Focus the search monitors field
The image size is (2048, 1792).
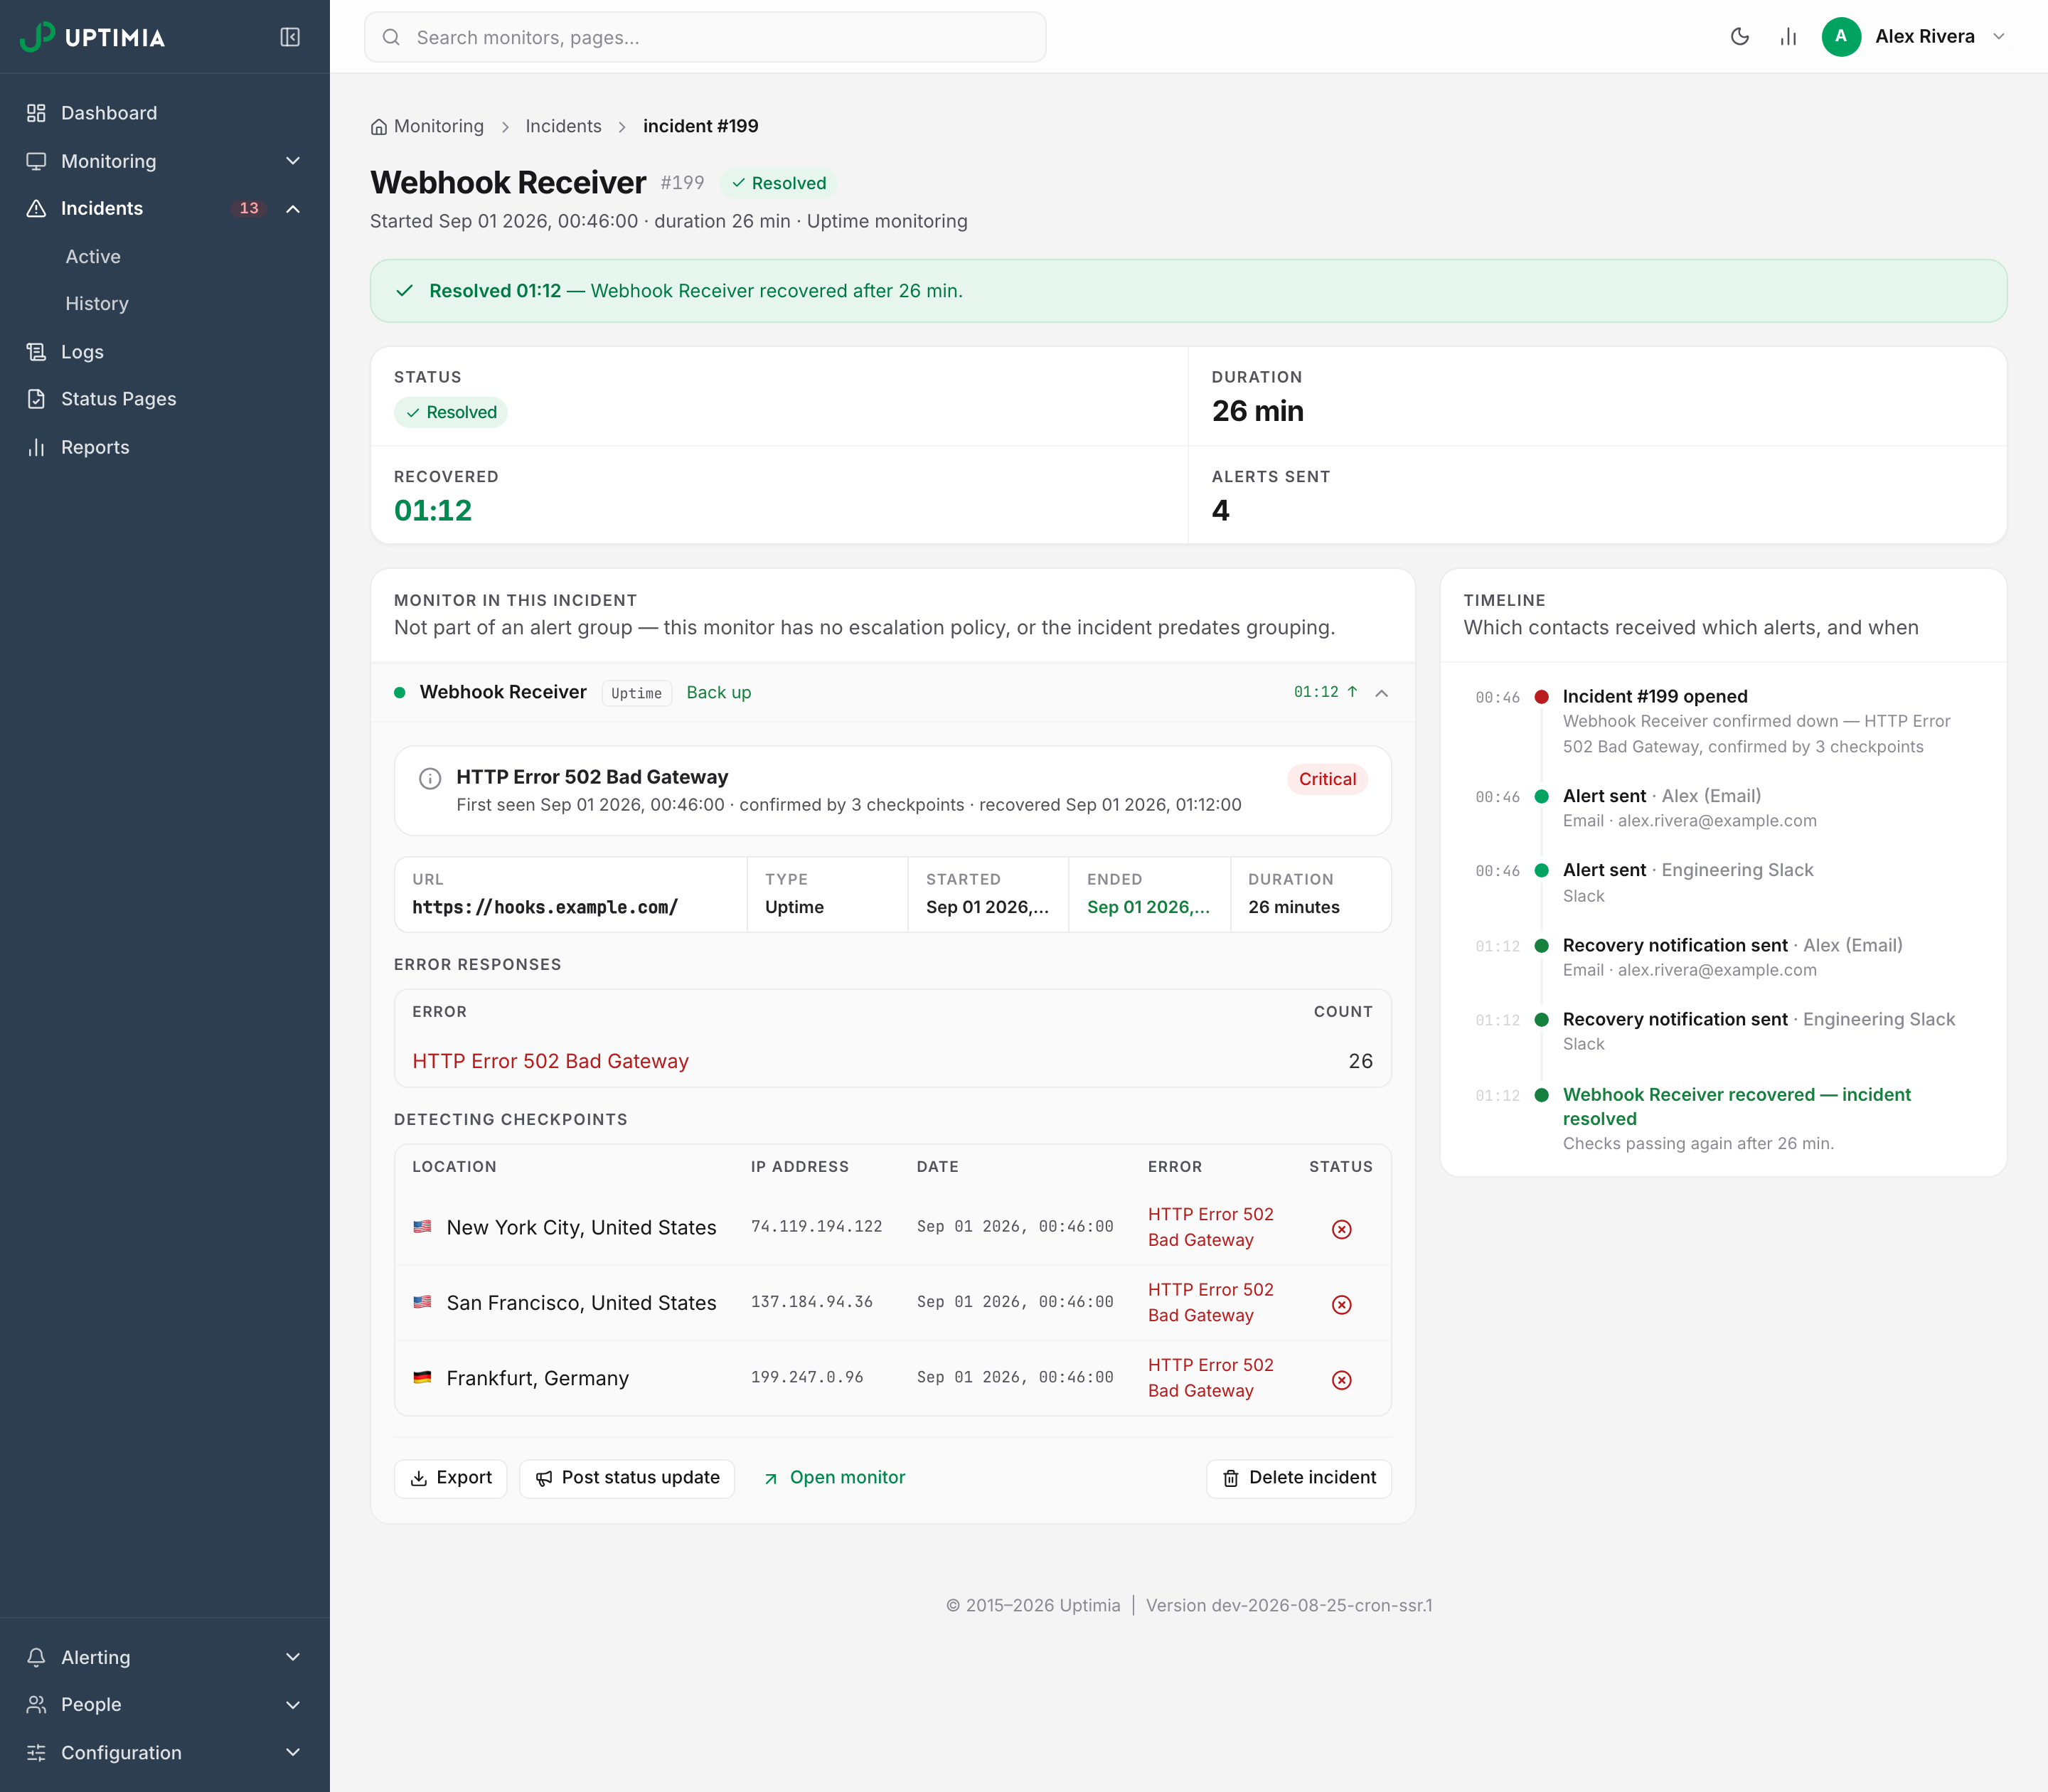pos(705,37)
